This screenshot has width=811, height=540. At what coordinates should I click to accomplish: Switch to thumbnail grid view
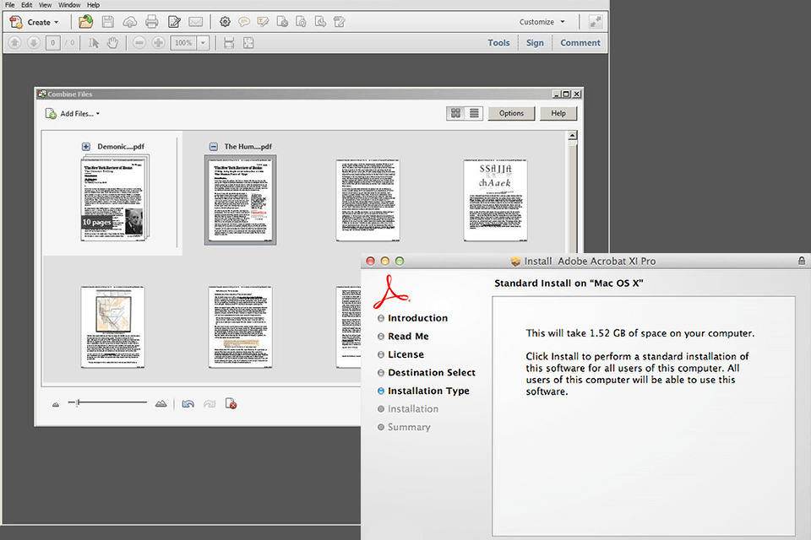point(455,113)
